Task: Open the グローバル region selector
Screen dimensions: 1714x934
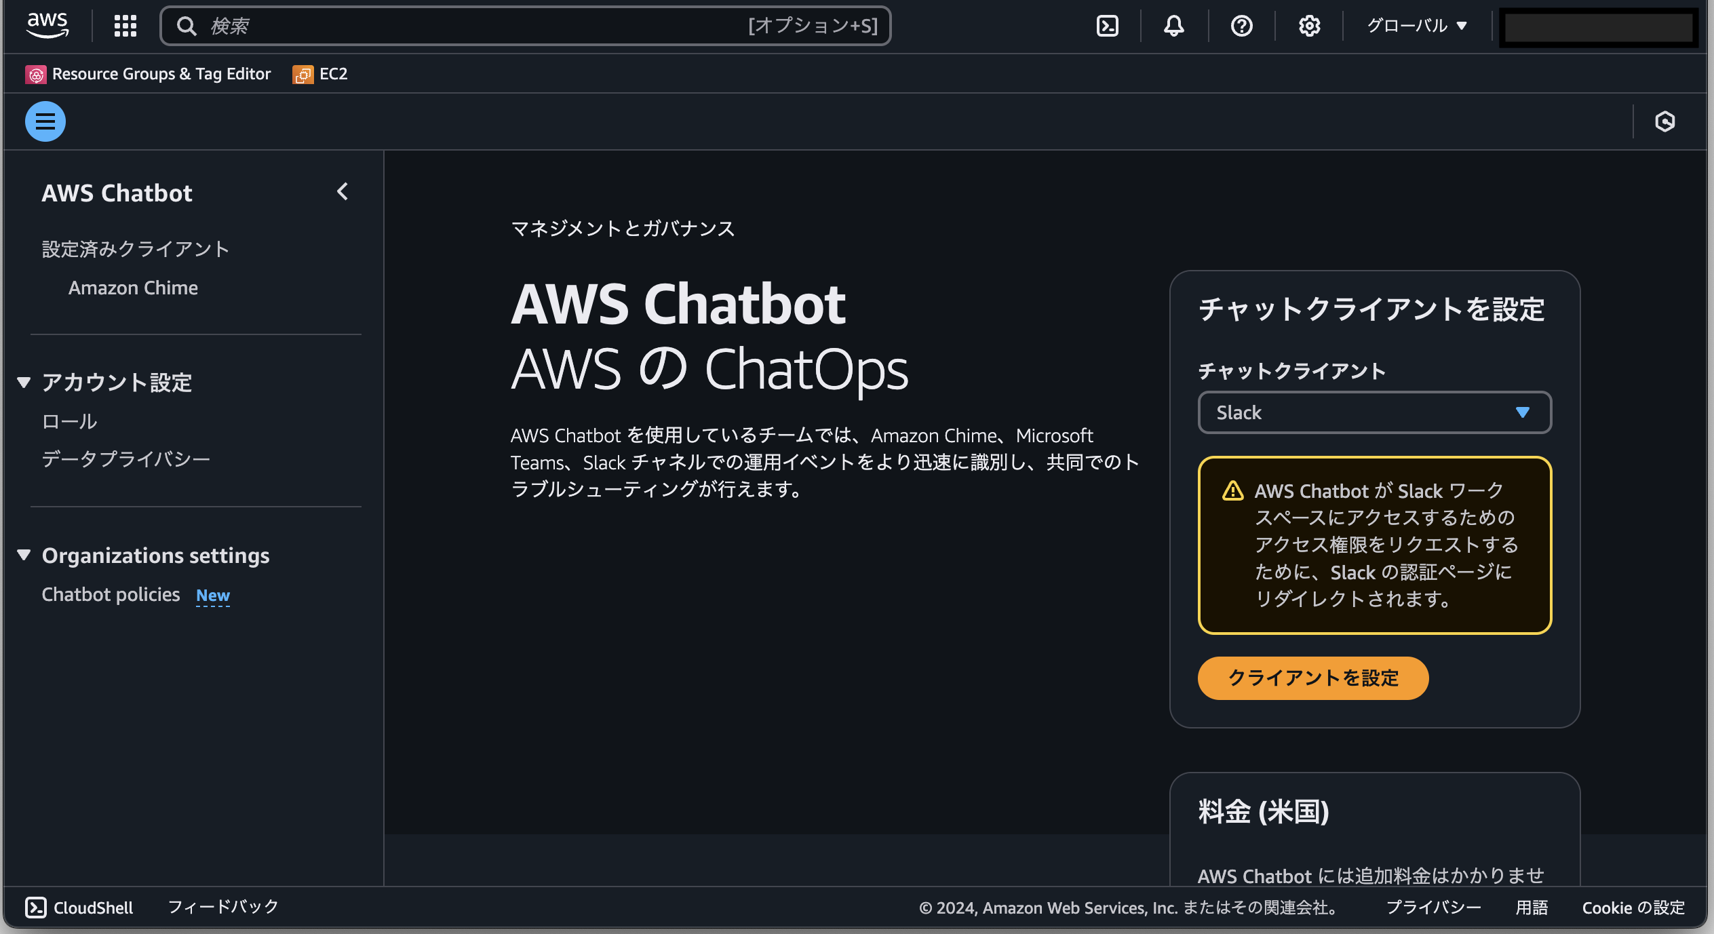Action: pyautogui.click(x=1416, y=25)
